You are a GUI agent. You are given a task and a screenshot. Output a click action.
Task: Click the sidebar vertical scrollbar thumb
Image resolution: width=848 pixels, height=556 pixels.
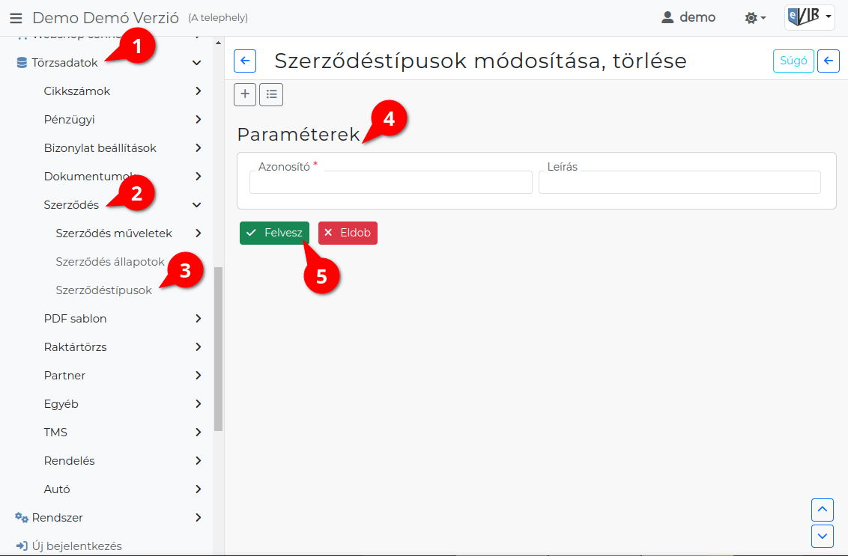point(219,349)
